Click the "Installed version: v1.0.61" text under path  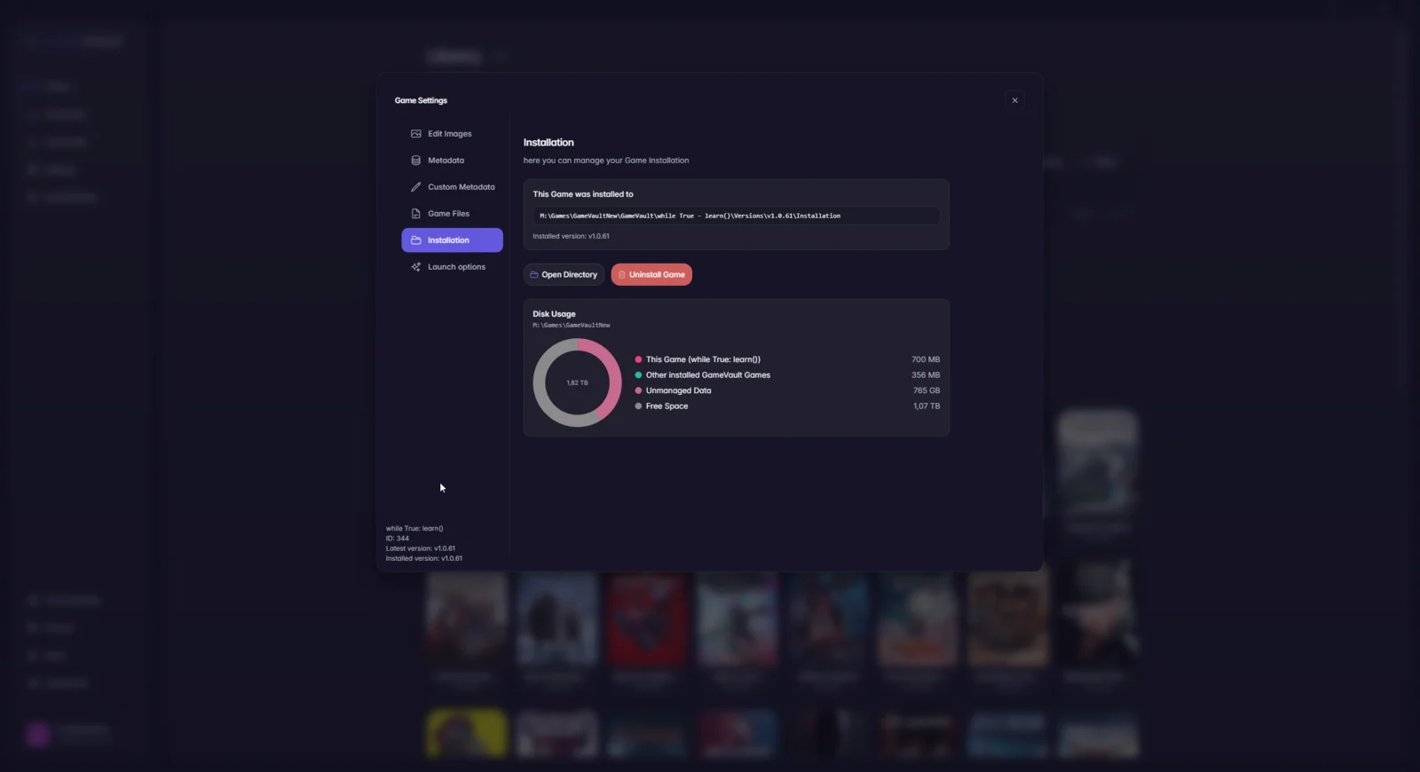[x=571, y=236]
